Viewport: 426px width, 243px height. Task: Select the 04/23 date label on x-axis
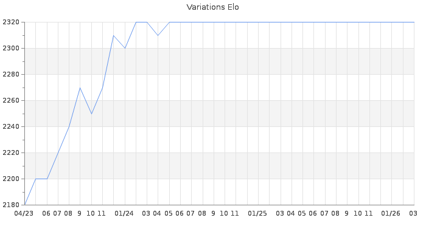point(24,213)
